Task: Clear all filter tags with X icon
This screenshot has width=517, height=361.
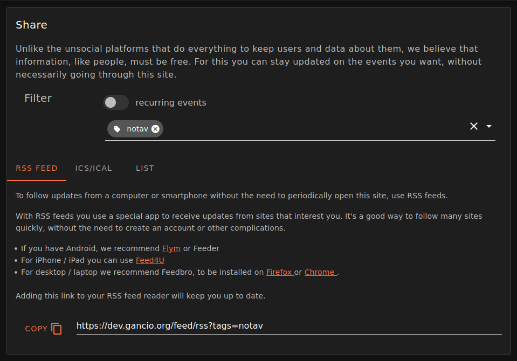Action: click(473, 126)
